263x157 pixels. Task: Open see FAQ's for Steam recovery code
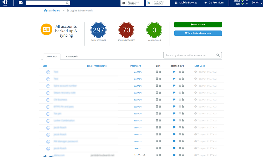coord(138,93)
